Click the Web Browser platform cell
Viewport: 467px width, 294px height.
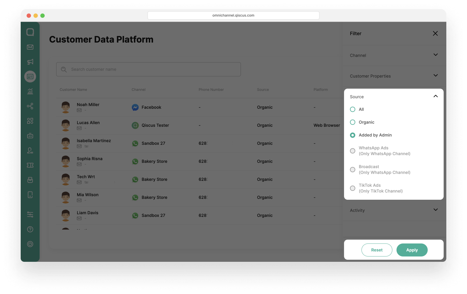click(x=327, y=126)
